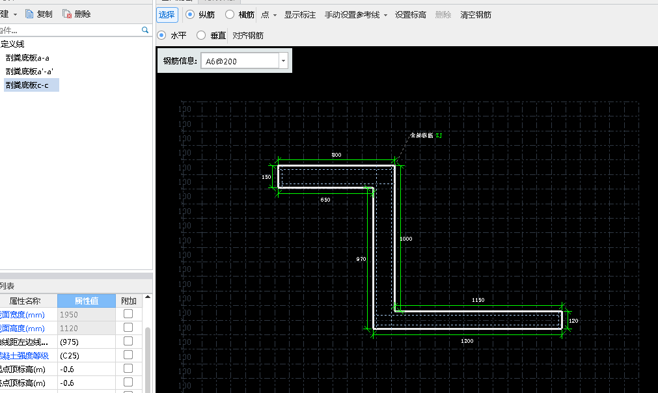Select tree item 刮粪底板a'-a'
Screen dimensions: 658x393
[x=29, y=72]
